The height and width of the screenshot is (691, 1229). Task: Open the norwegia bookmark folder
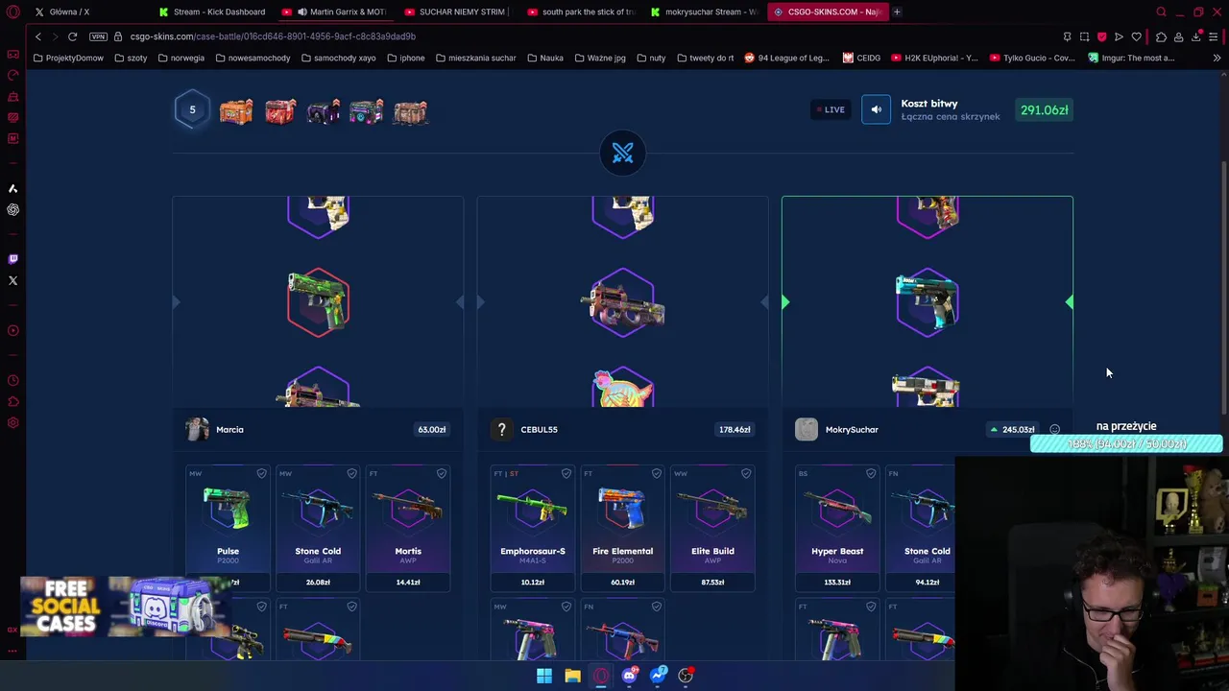coord(181,58)
